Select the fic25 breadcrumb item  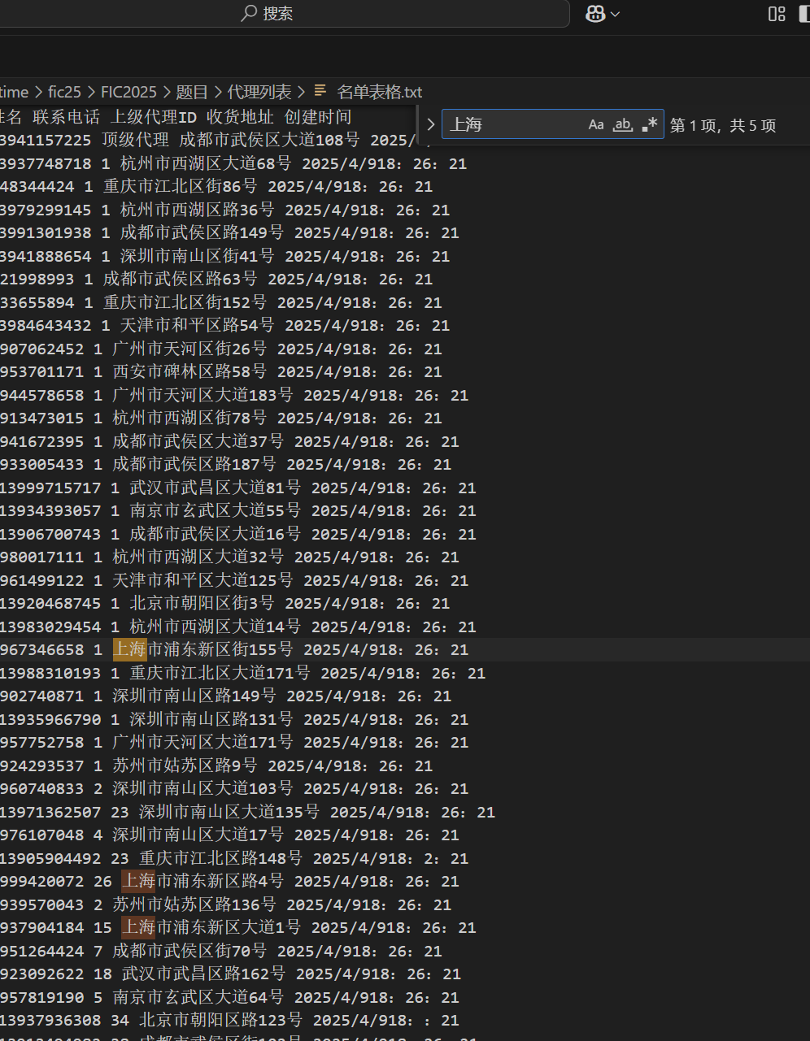[x=64, y=92]
